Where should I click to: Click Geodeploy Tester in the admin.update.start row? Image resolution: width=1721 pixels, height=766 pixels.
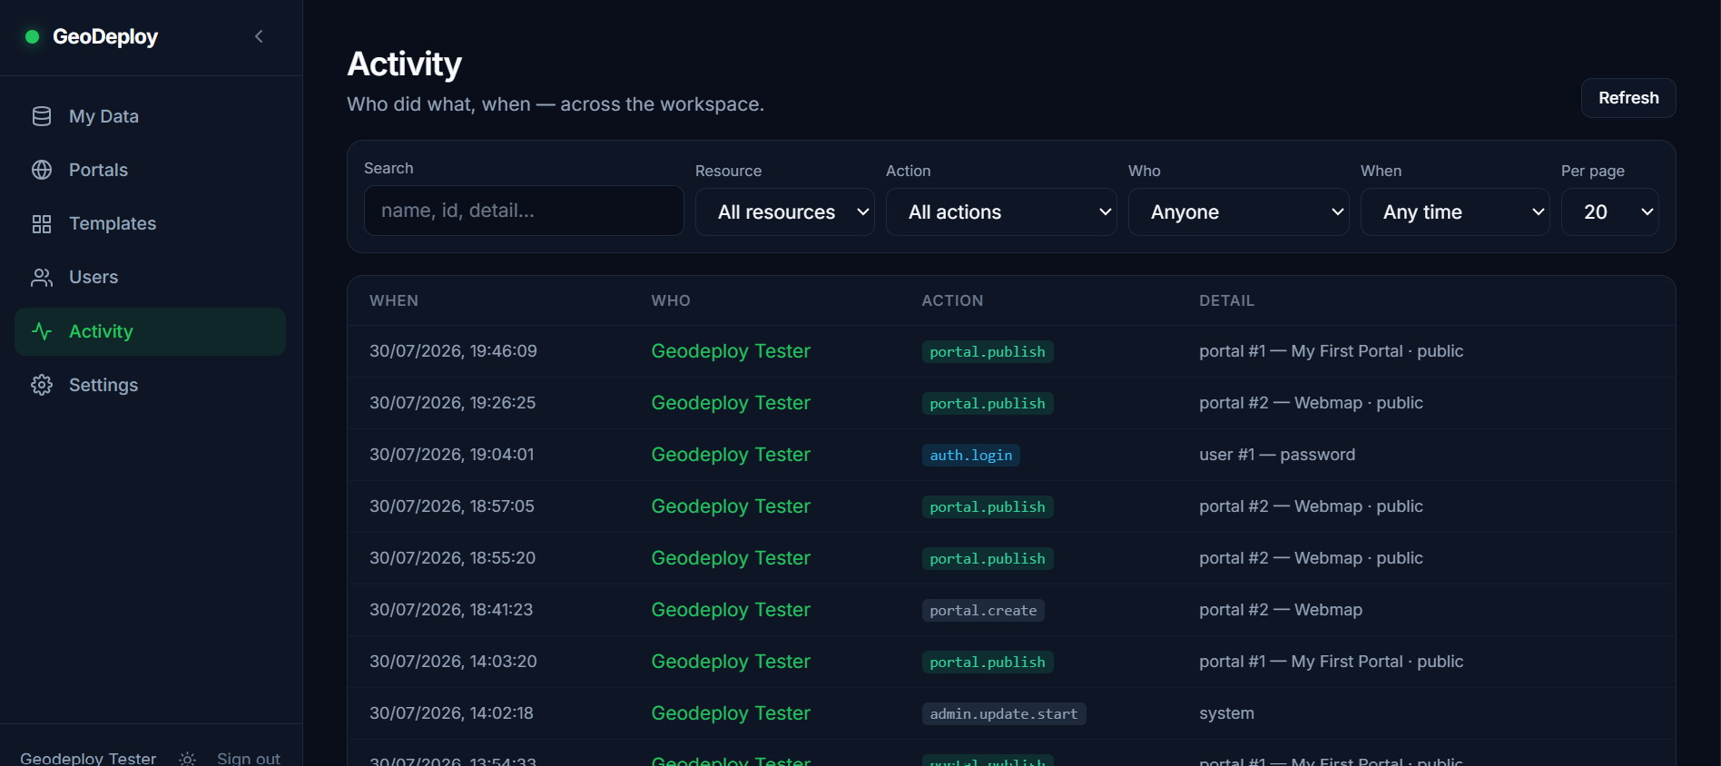click(x=731, y=713)
